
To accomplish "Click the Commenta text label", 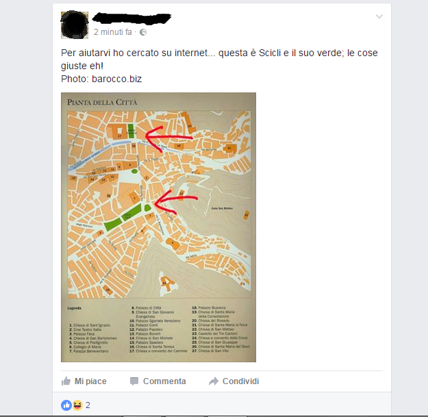I will point(164,381).
